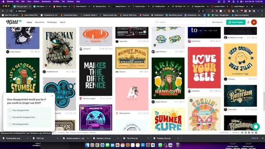Bookmark this page with the star icon
The image size is (265, 149).
pyautogui.click(x=203, y=11)
